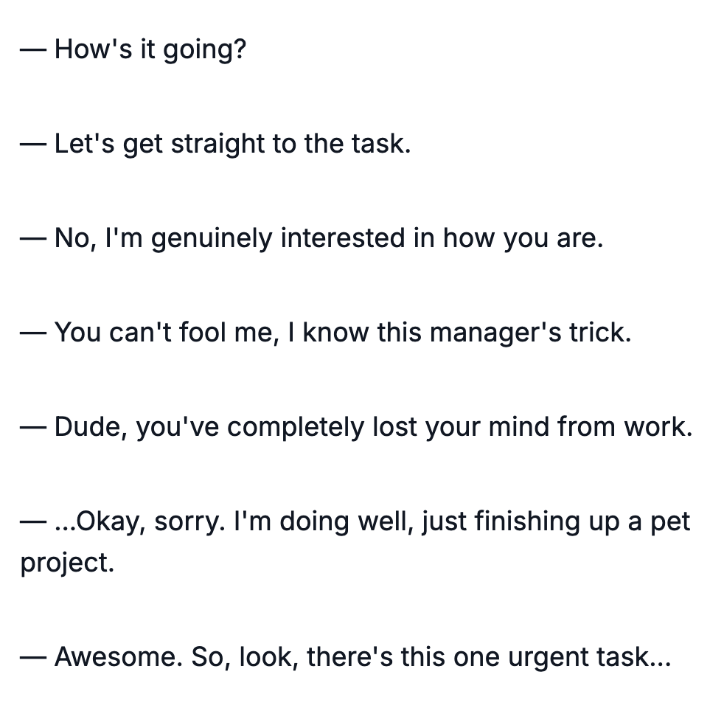Click the word "trick" ending the fourth line
724x711 pixels.
pyautogui.click(x=598, y=333)
